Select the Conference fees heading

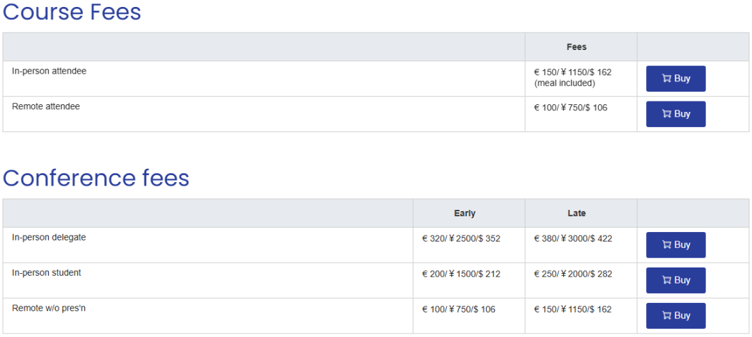(x=96, y=178)
